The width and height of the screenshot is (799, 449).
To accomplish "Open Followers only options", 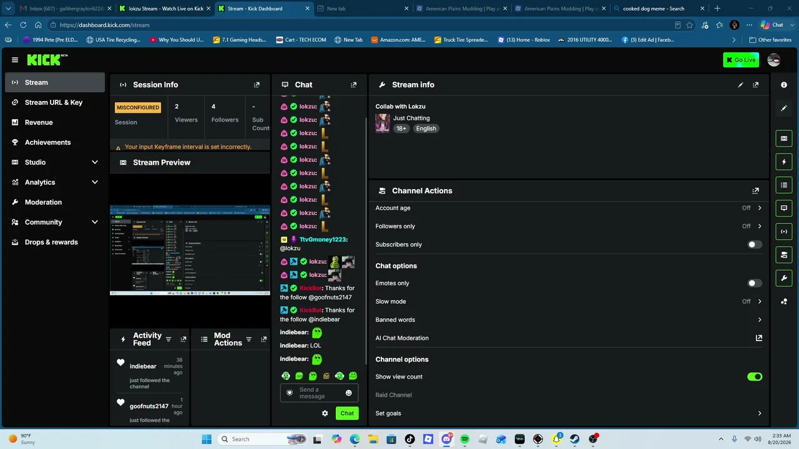I will point(569,226).
